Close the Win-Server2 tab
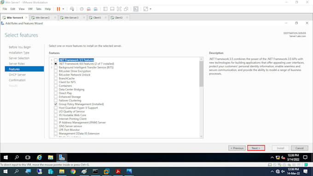The height and width of the screenshot is (176, 313). click(x=55, y=18)
